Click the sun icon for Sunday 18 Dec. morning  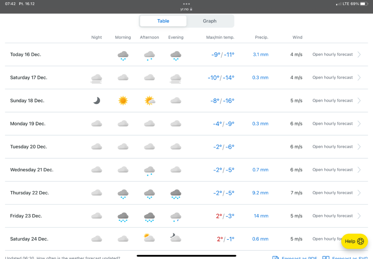[x=123, y=101]
